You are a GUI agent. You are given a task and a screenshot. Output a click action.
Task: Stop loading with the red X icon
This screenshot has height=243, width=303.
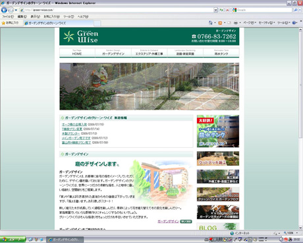point(227,10)
